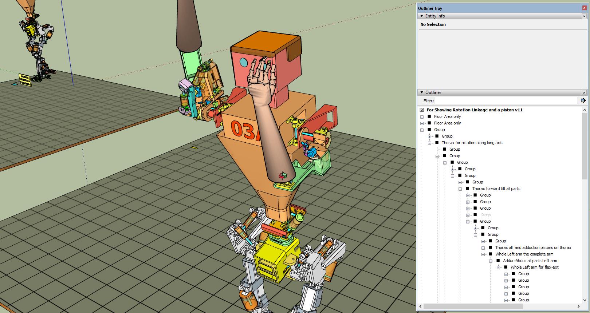Select the hidden greyed-out Group item
590x313 pixels.
tap(485, 215)
